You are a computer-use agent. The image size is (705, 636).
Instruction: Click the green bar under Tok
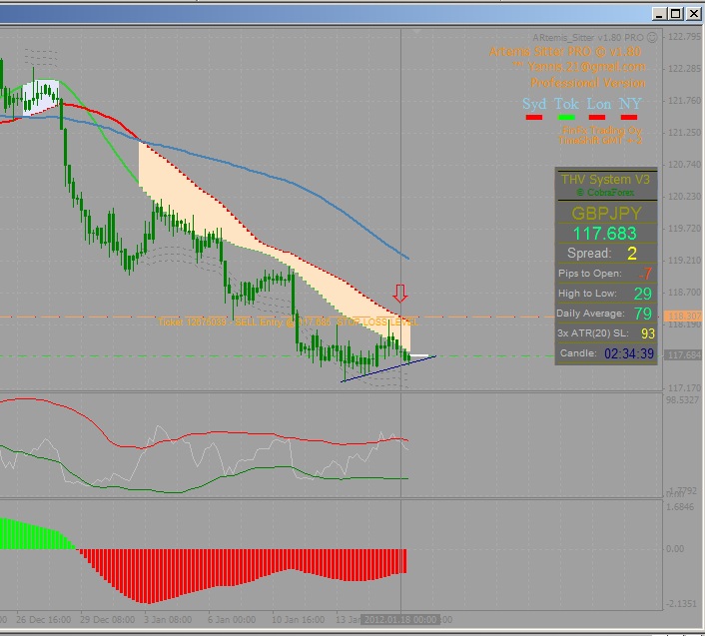pyautogui.click(x=566, y=117)
